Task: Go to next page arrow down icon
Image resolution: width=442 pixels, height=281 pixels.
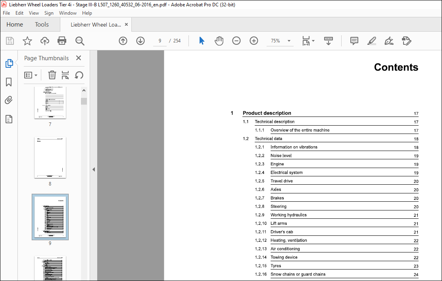Action: click(x=140, y=41)
